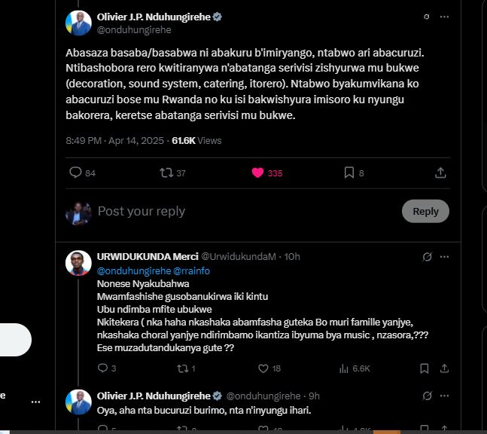Screen dimensions: 487x434
Task: Repost URWIDUKUNDA Merci's reply
Action: (181, 368)
